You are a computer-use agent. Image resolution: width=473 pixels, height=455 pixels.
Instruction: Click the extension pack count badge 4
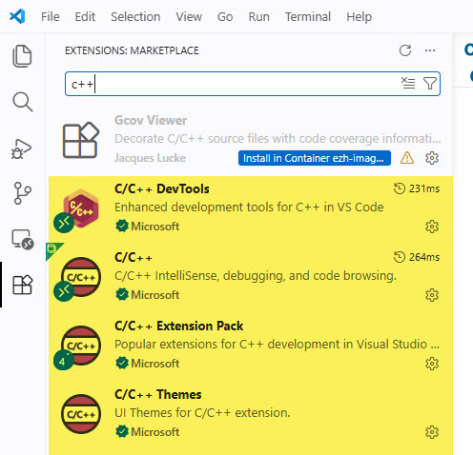pyautogui.click(x=64, y=360)
